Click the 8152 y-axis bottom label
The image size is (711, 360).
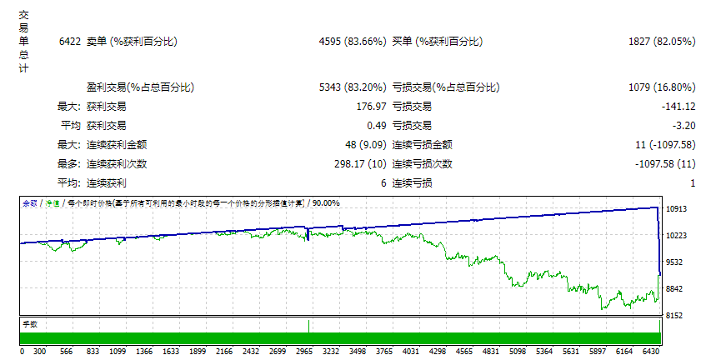coord(674,316)
